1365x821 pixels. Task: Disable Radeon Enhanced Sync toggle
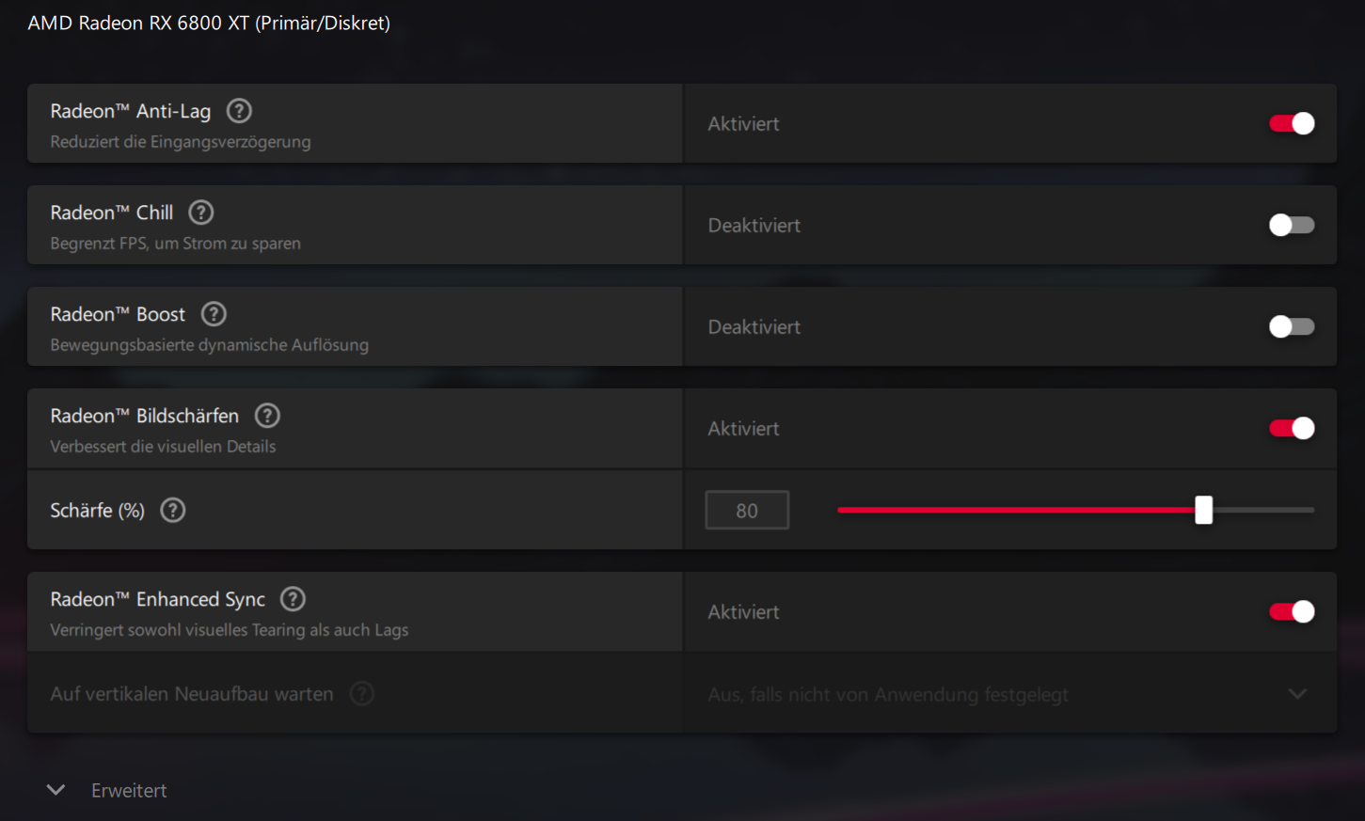1292,611
